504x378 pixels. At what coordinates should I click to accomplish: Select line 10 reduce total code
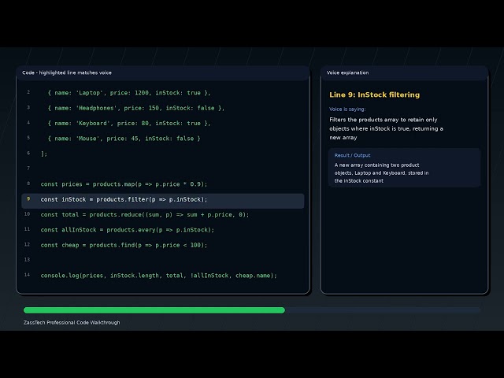point(145,215)
